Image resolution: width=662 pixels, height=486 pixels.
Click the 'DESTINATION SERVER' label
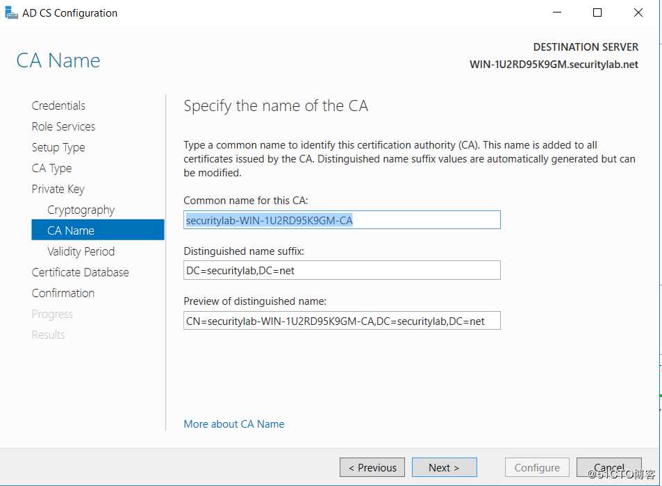pyautogui.click(x=586, y=47)
